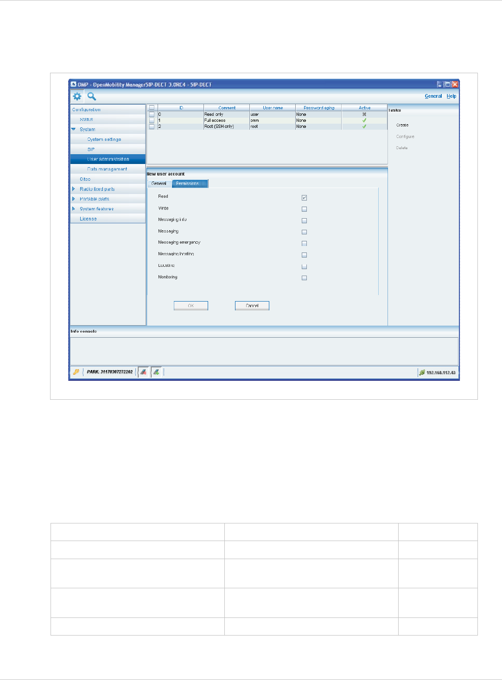Click the green check Active icon for omm
Image resolution: width=502 pixels, height=680 pixels.
pos(364,120)
